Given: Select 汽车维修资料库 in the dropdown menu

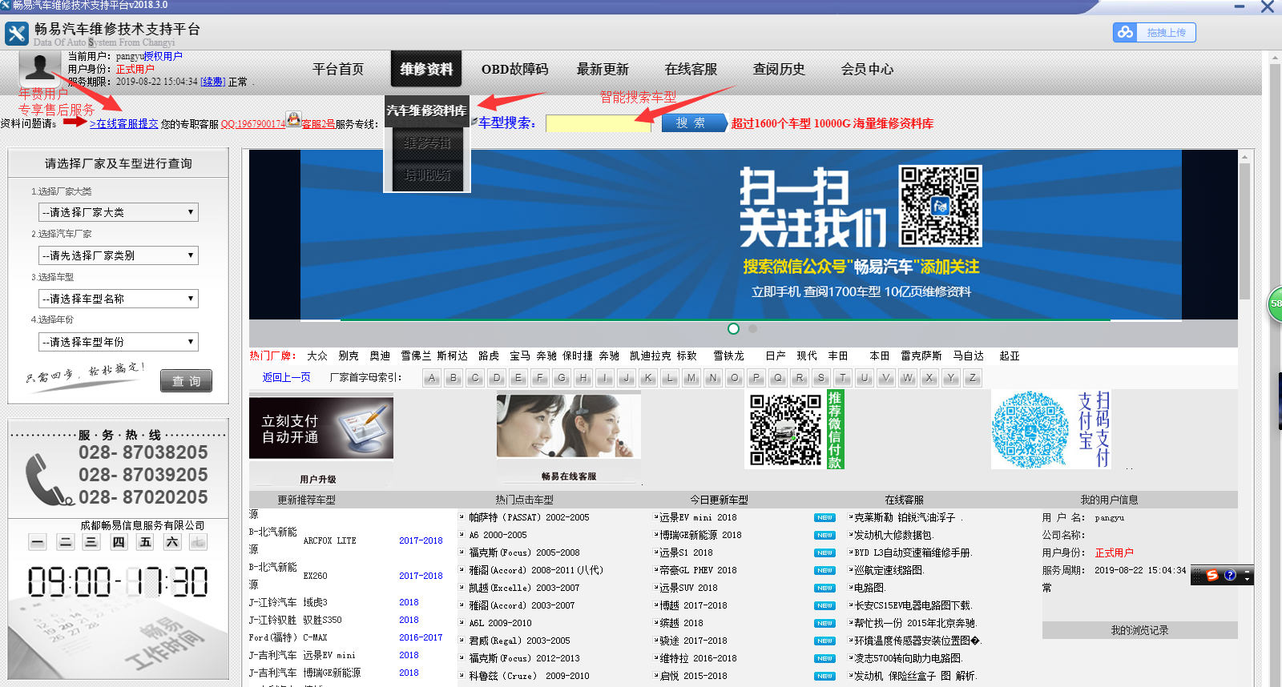Looking at the screenshot, I should click(426, 110).
